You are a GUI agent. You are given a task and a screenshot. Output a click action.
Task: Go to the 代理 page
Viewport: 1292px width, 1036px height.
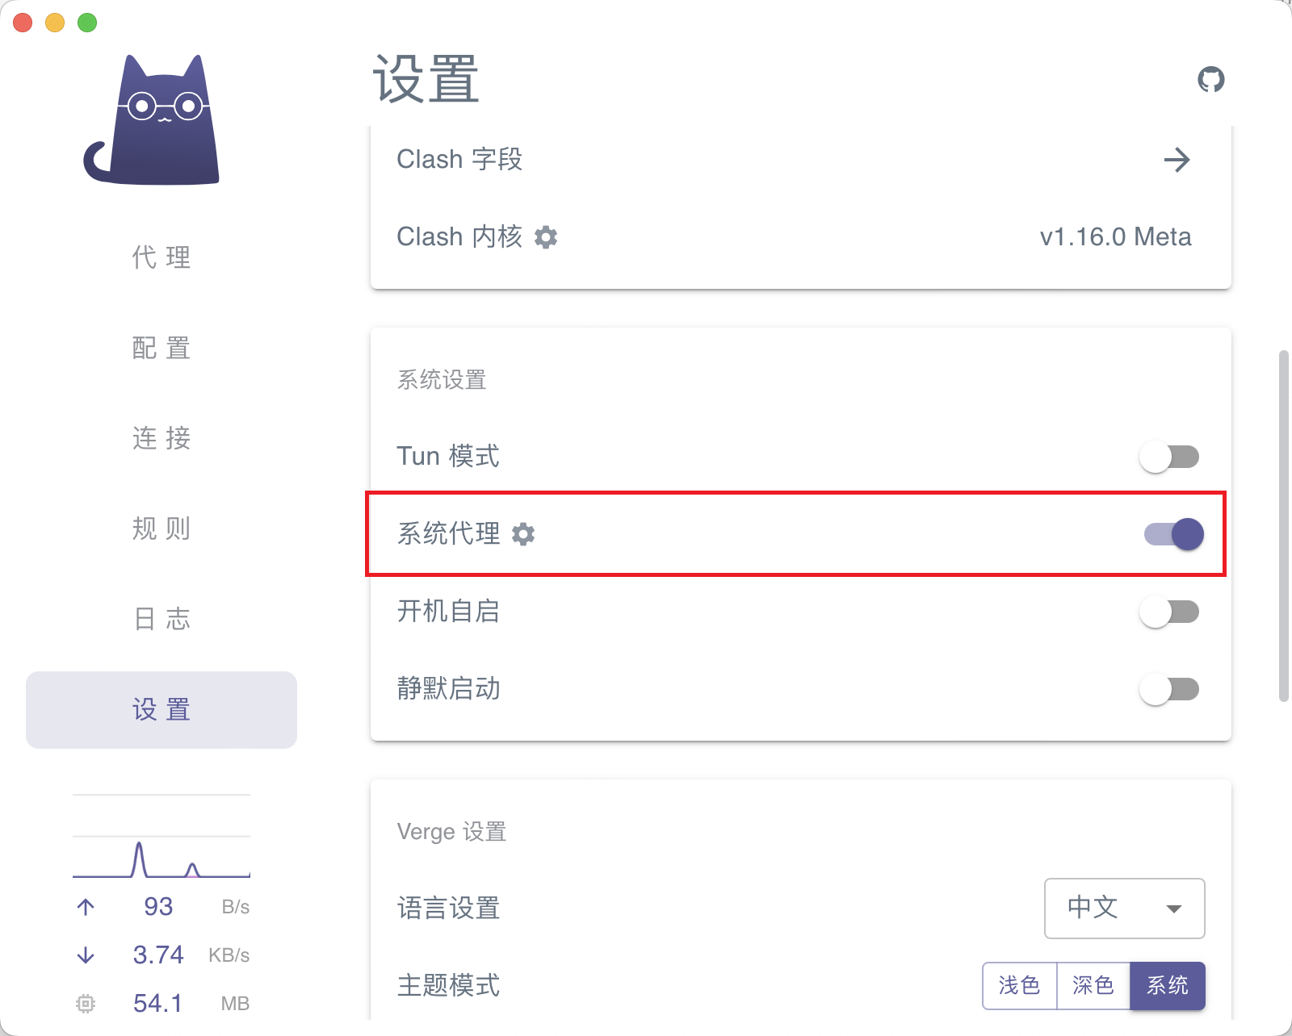161,258
